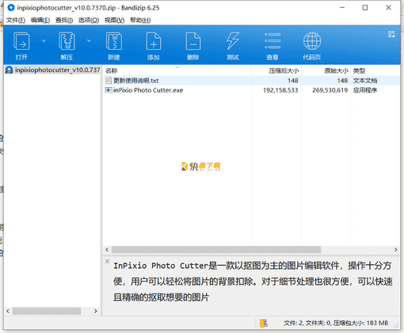
Task: Click the grid layout icon in toolbar corner
Action: pyautogui.click(x=391, y=34)
